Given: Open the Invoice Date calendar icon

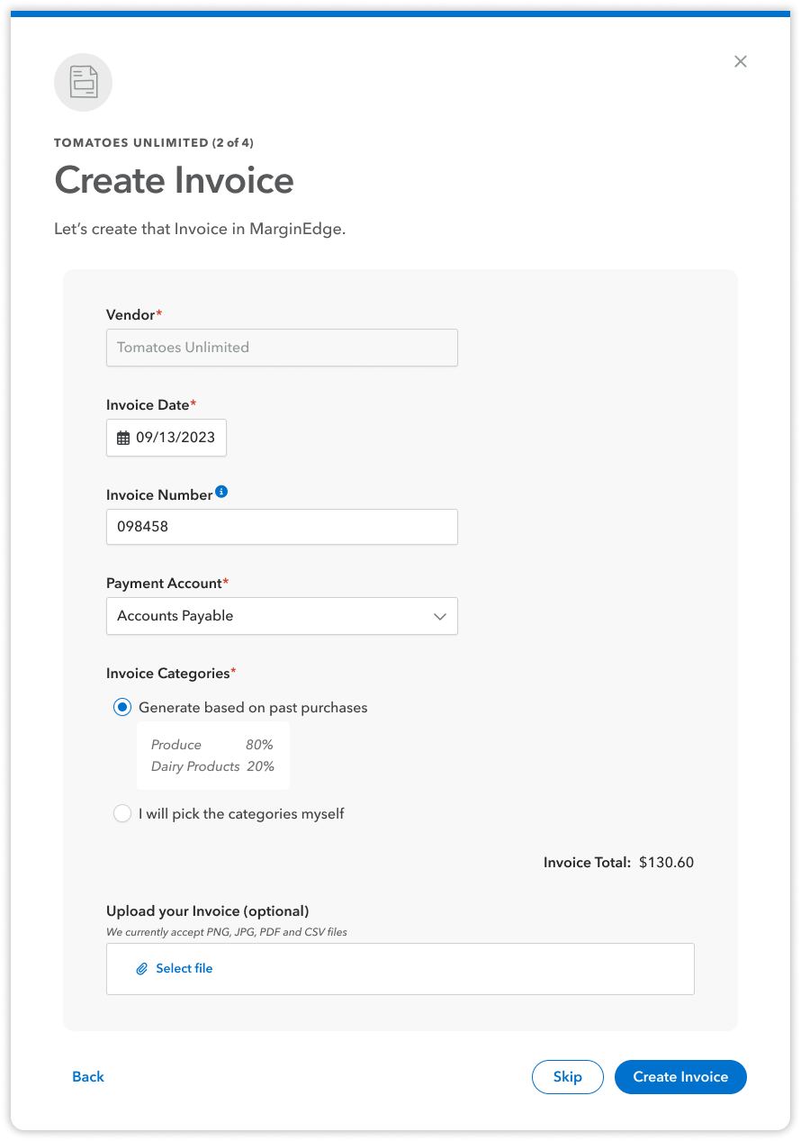Looking at the screenshot, I should tap(123, 439).
